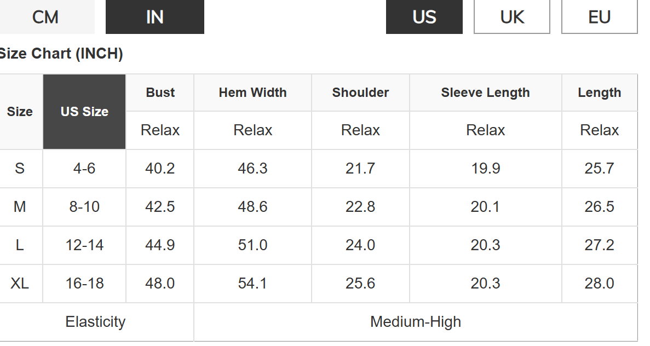Click the Size Chart (INCH) heading
Image resolution: width=650 pixels, height=346 pixels.
61,54
